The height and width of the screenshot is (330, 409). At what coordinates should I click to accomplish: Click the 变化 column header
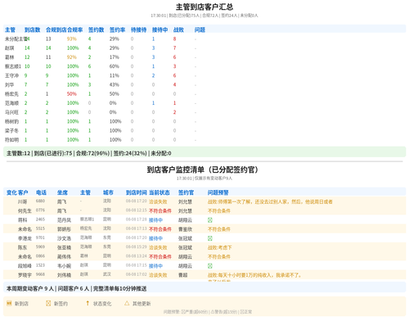tap(11, 192)
